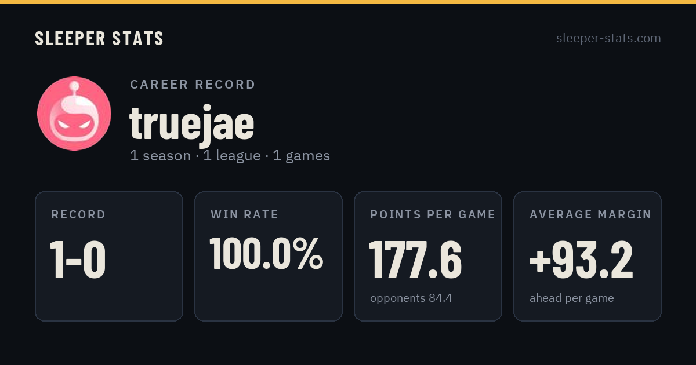Click the 100.0% win rate value
The width and height of the screenshot is (696, 365).
[x=266, y=253]
